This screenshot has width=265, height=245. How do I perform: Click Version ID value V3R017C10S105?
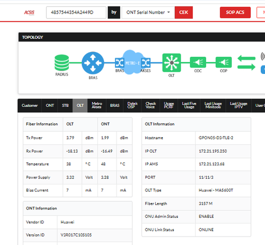click(76, 235)
